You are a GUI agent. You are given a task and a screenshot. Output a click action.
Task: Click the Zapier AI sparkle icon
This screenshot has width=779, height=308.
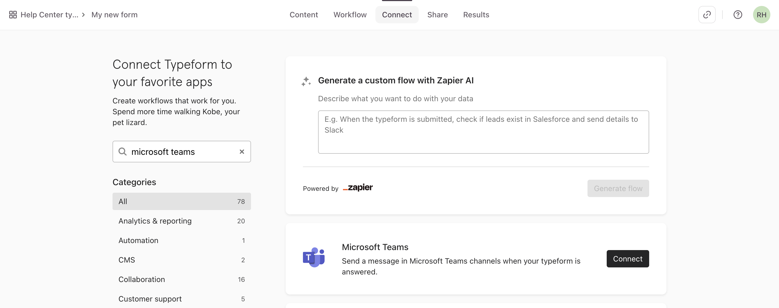(x=306, y=81)
